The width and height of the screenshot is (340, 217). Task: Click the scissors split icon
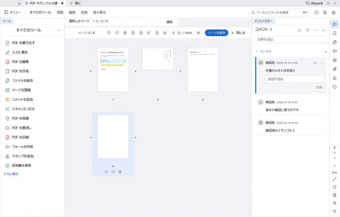[x=165, y=33]
